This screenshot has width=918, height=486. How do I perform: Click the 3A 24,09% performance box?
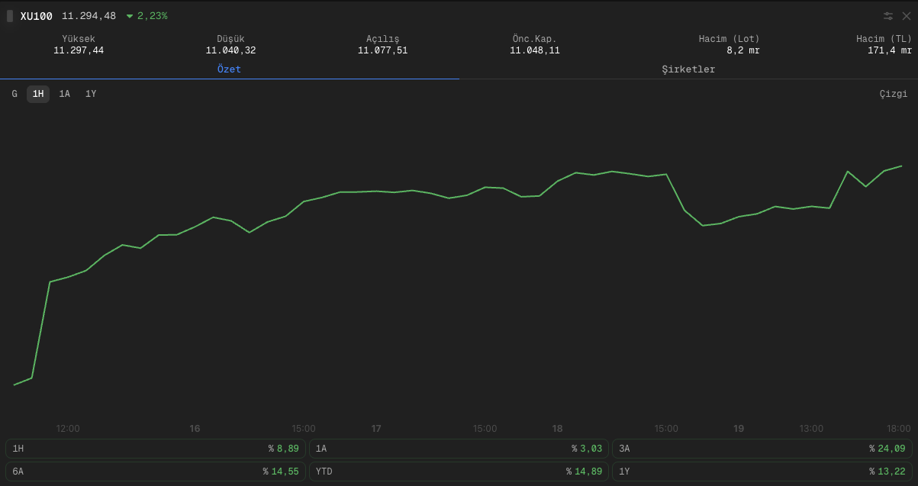[762, 449]
